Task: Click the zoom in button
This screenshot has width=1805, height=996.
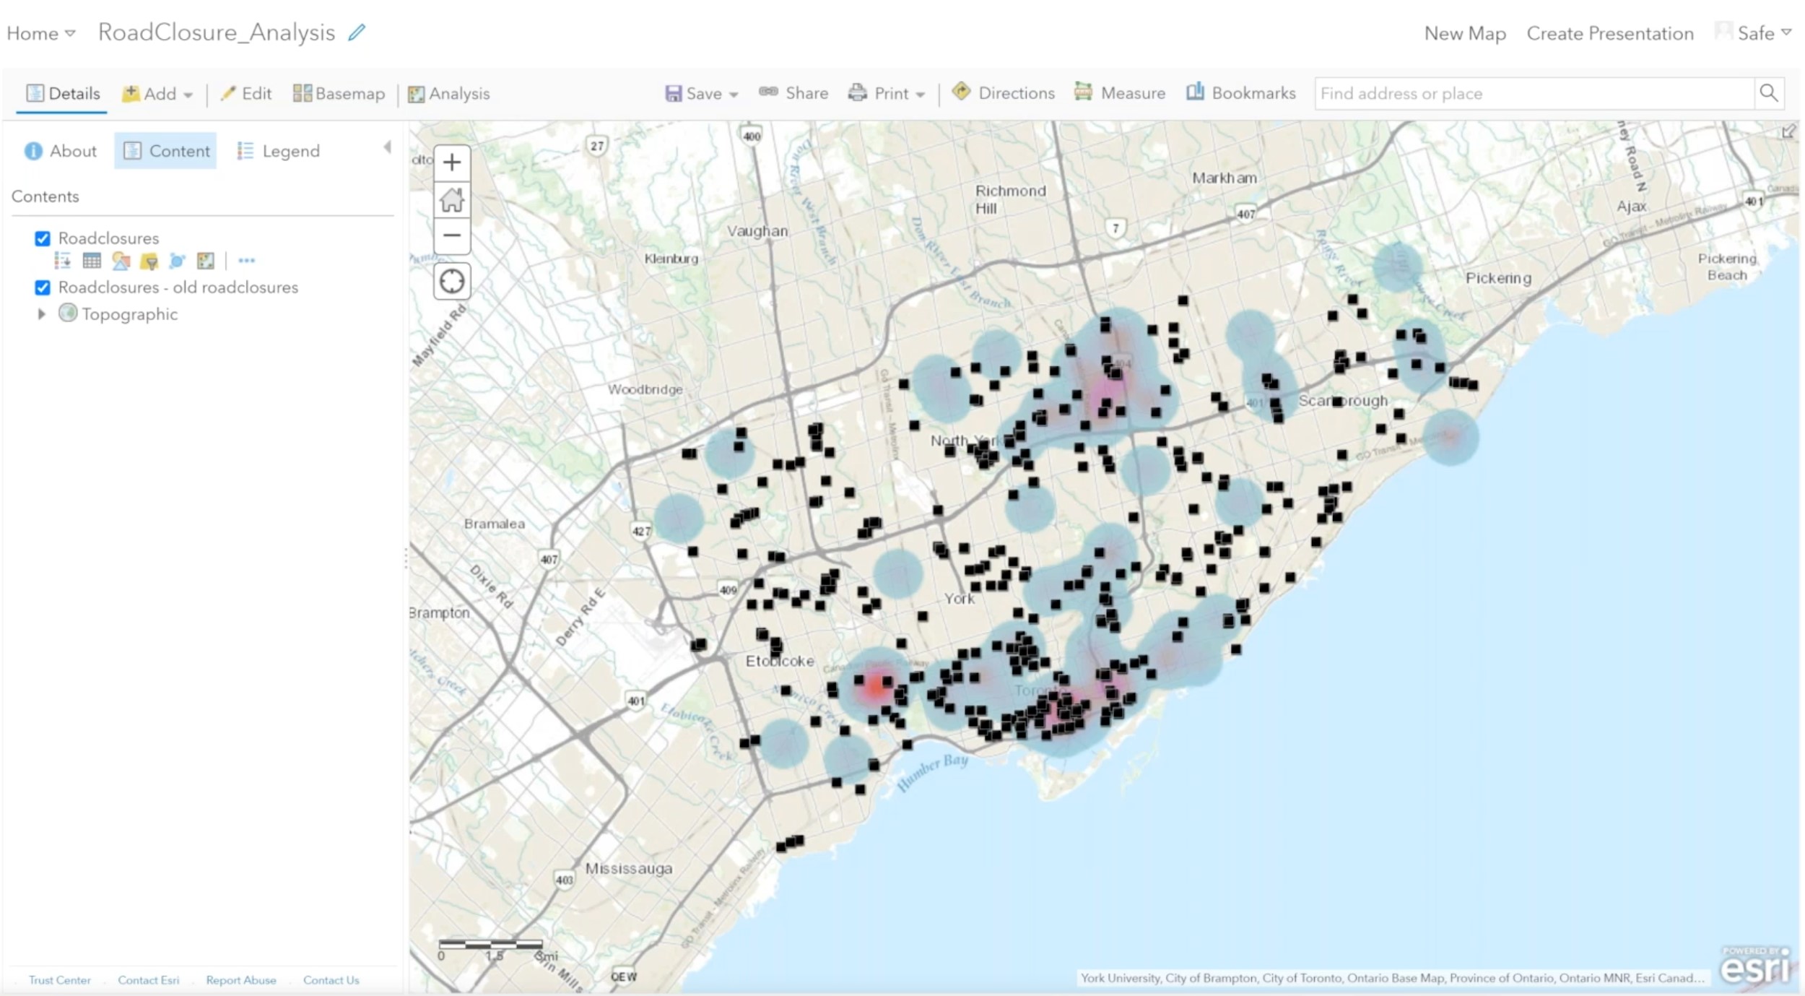Action: [x=453, y=160]
